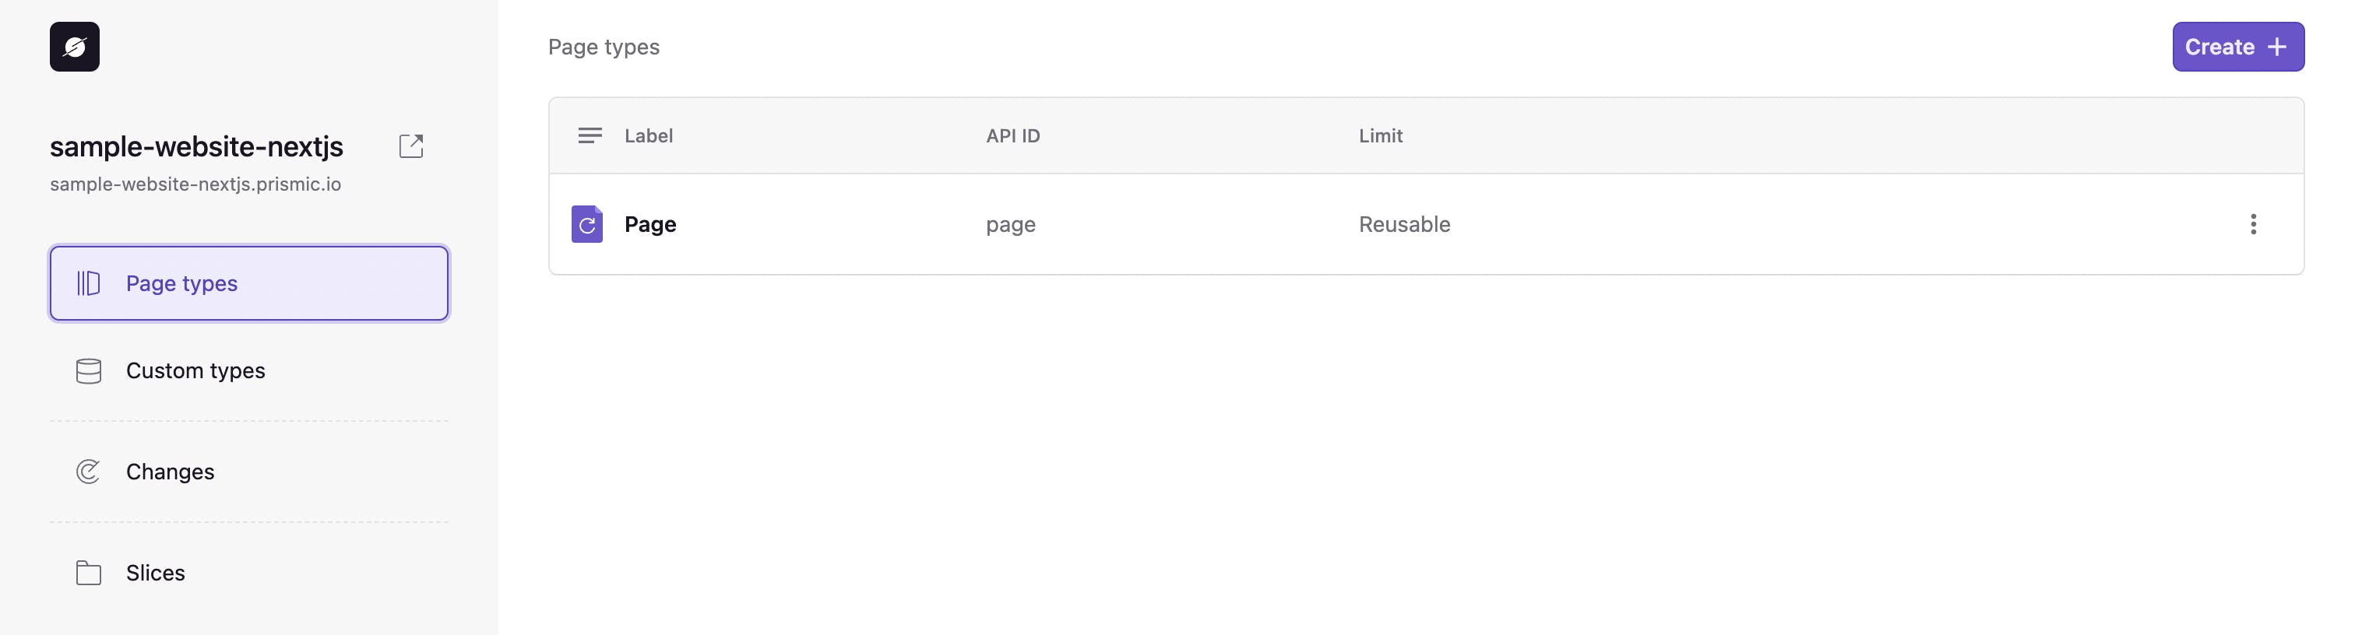The image size is (2355, 635).
Task: Click the Limit column header
Action: (1379, 135)
